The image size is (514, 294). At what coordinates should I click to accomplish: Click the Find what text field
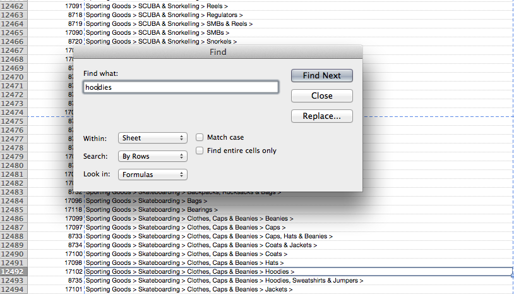coord(181,87)
